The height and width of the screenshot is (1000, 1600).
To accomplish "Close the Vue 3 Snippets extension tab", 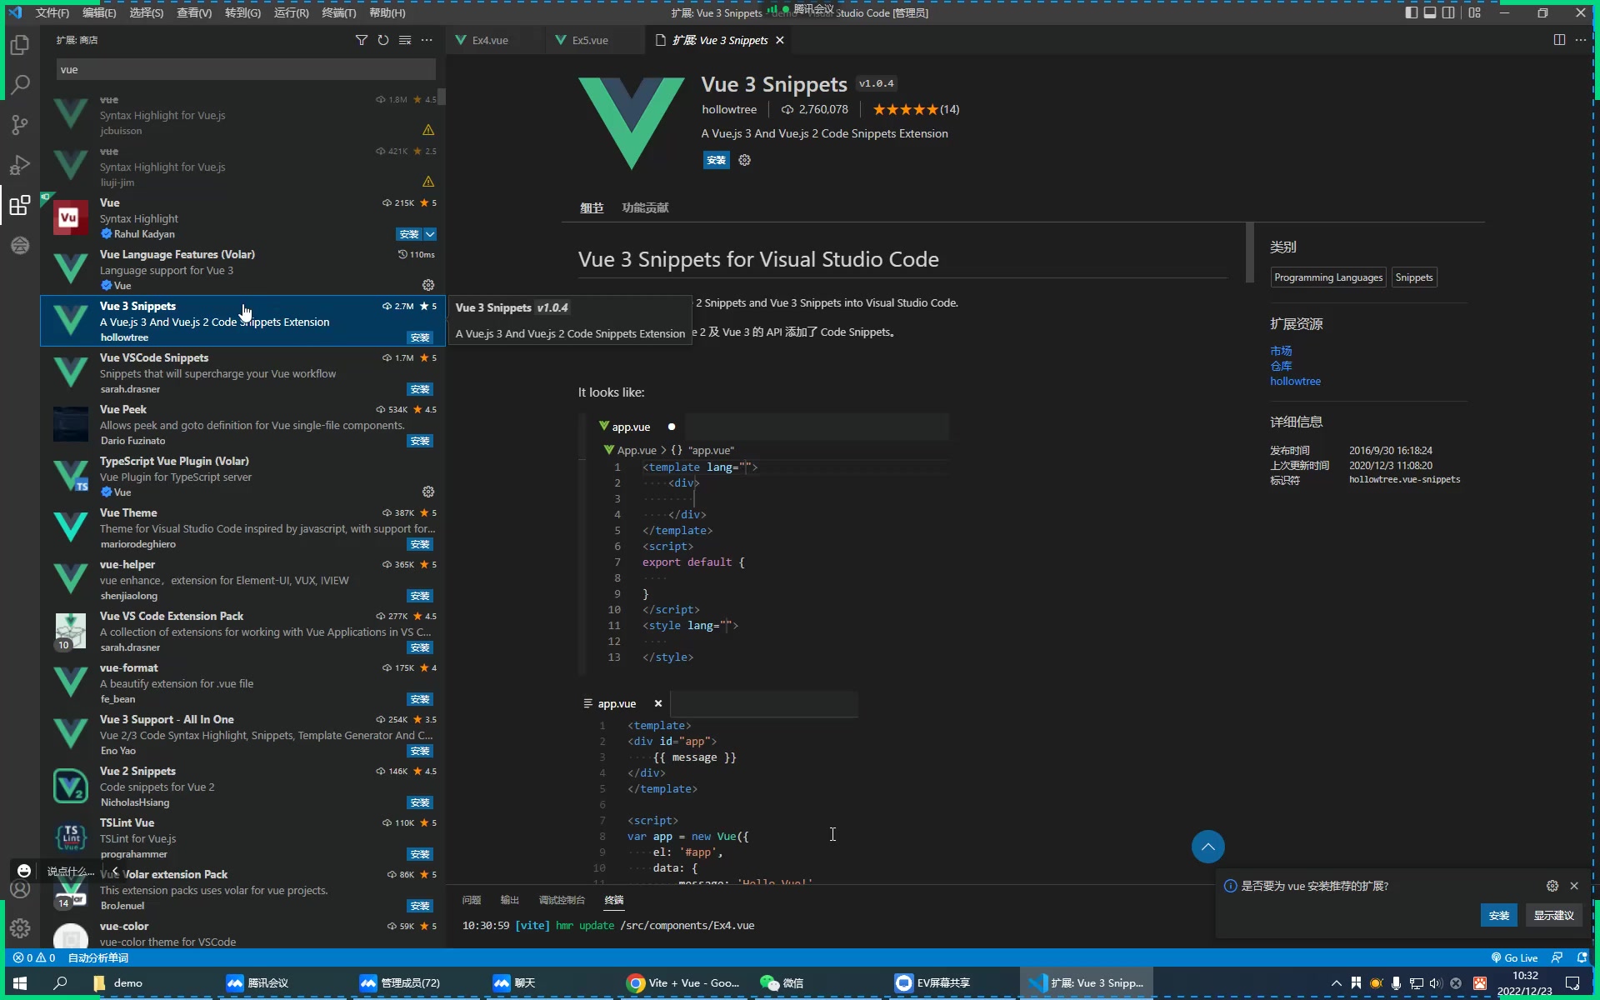I will point(780,40).
